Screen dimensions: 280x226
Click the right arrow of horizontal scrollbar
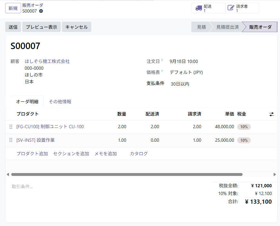[275, 174]
